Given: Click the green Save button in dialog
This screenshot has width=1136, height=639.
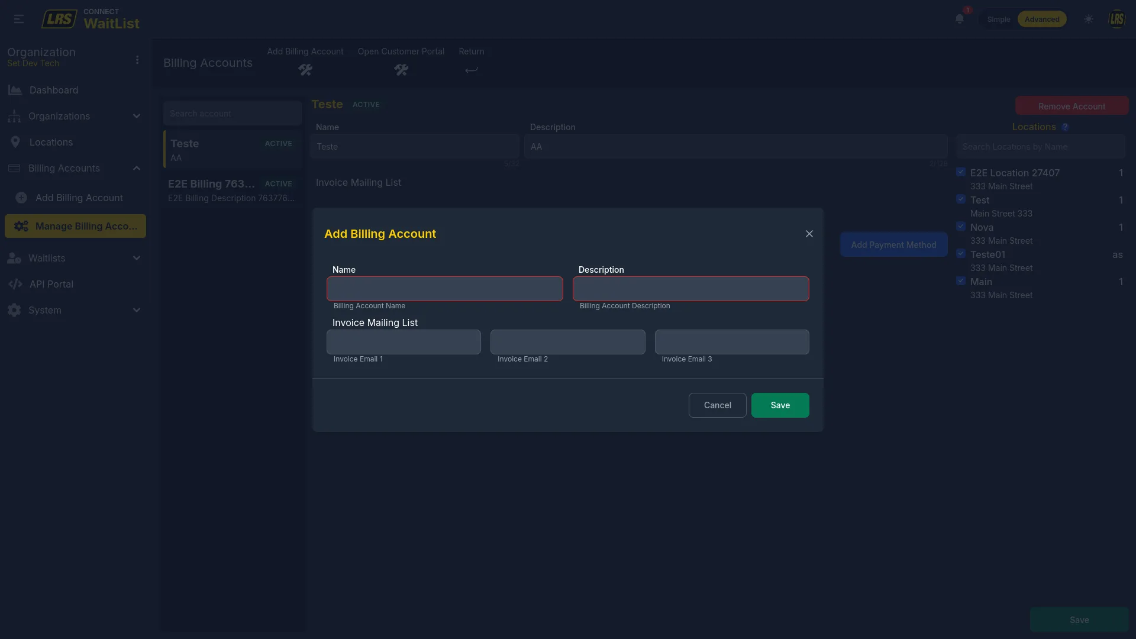Looking at the screenshot, I should coord(780,405).
